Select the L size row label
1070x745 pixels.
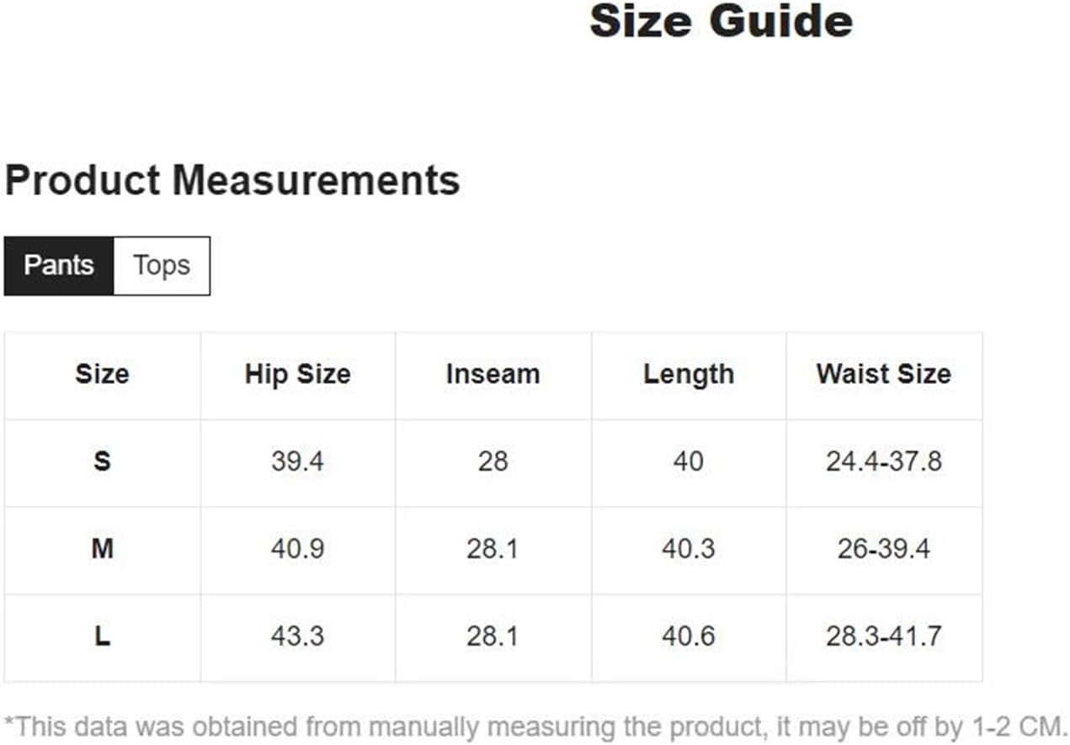click(102, 636)
